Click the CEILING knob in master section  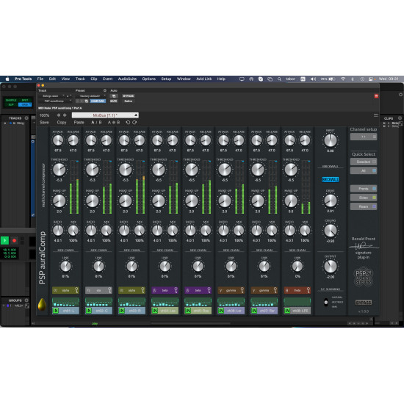331,231
